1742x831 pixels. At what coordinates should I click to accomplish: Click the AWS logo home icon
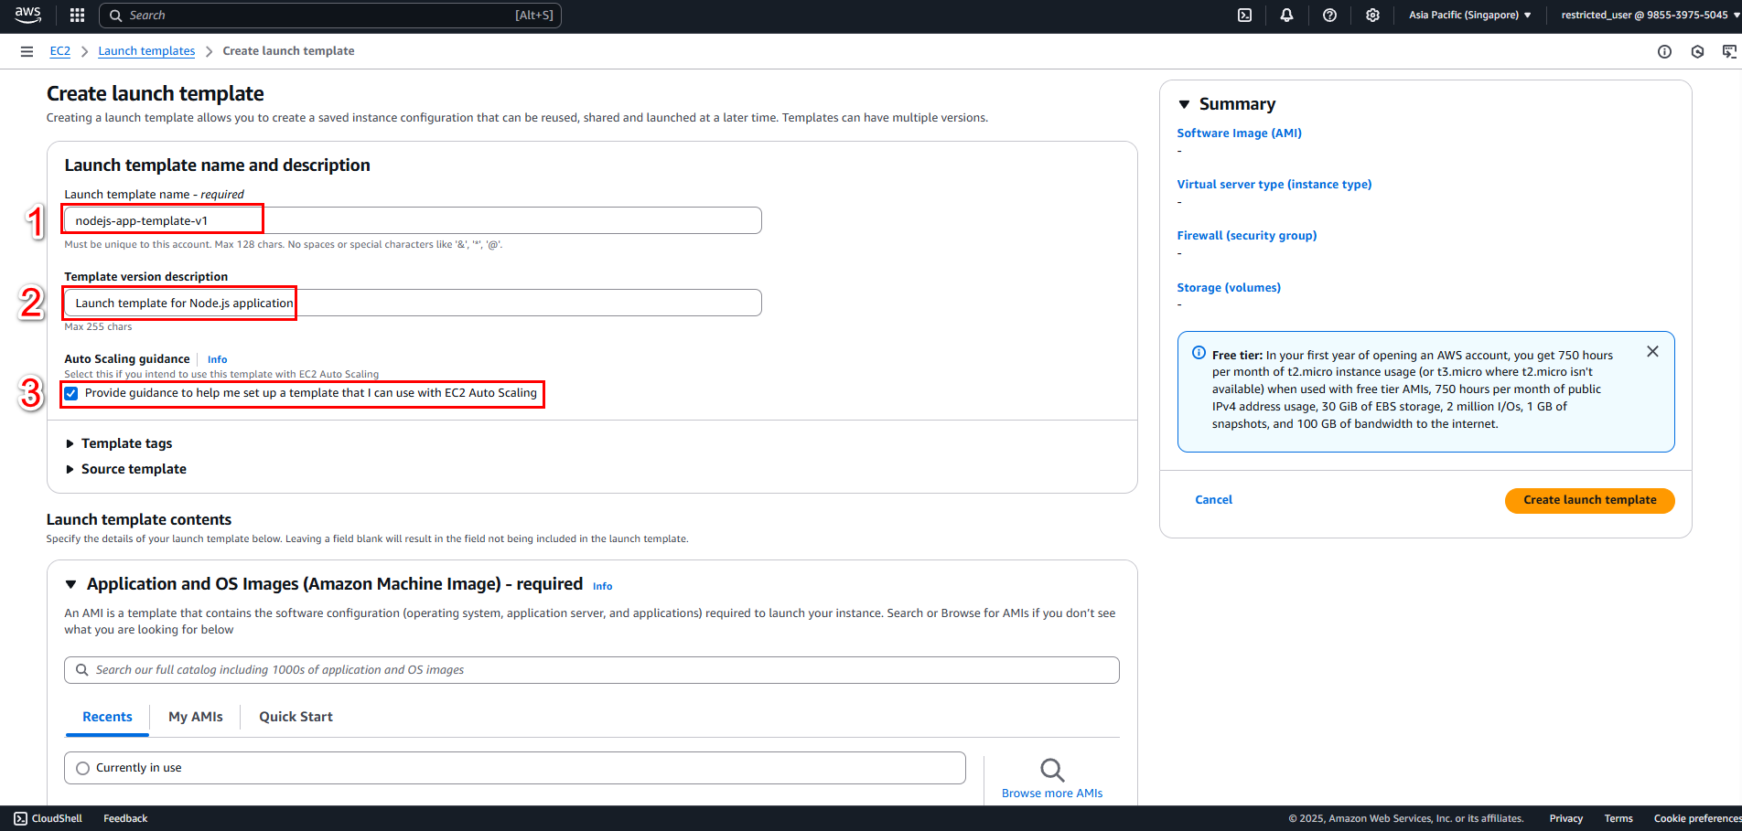click(x=27, y=15)
